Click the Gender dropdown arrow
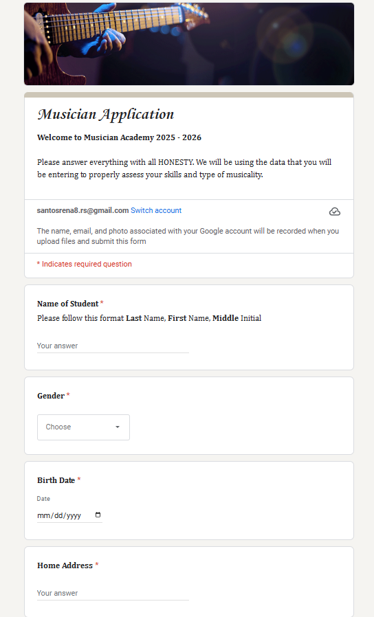374x617 pixels. pyautogui.click(x=118, y=427)
